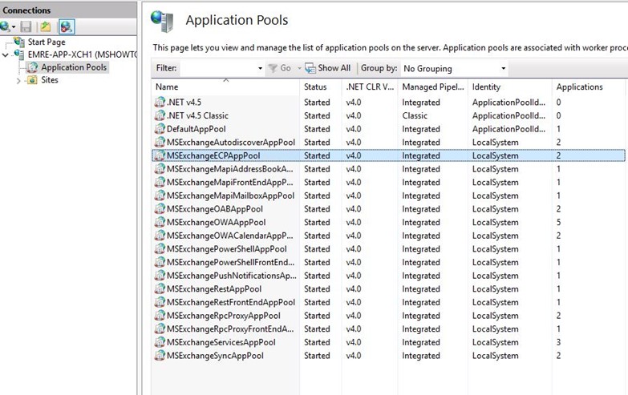This screenshot has height=395, width=628.
Task: Select the MSExchangeMapiAddressBookA... row
Action: (388, 169)
